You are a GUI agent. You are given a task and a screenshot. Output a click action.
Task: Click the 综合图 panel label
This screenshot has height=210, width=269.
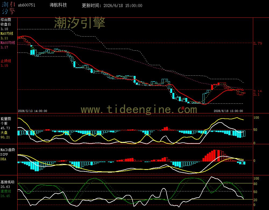6,20
